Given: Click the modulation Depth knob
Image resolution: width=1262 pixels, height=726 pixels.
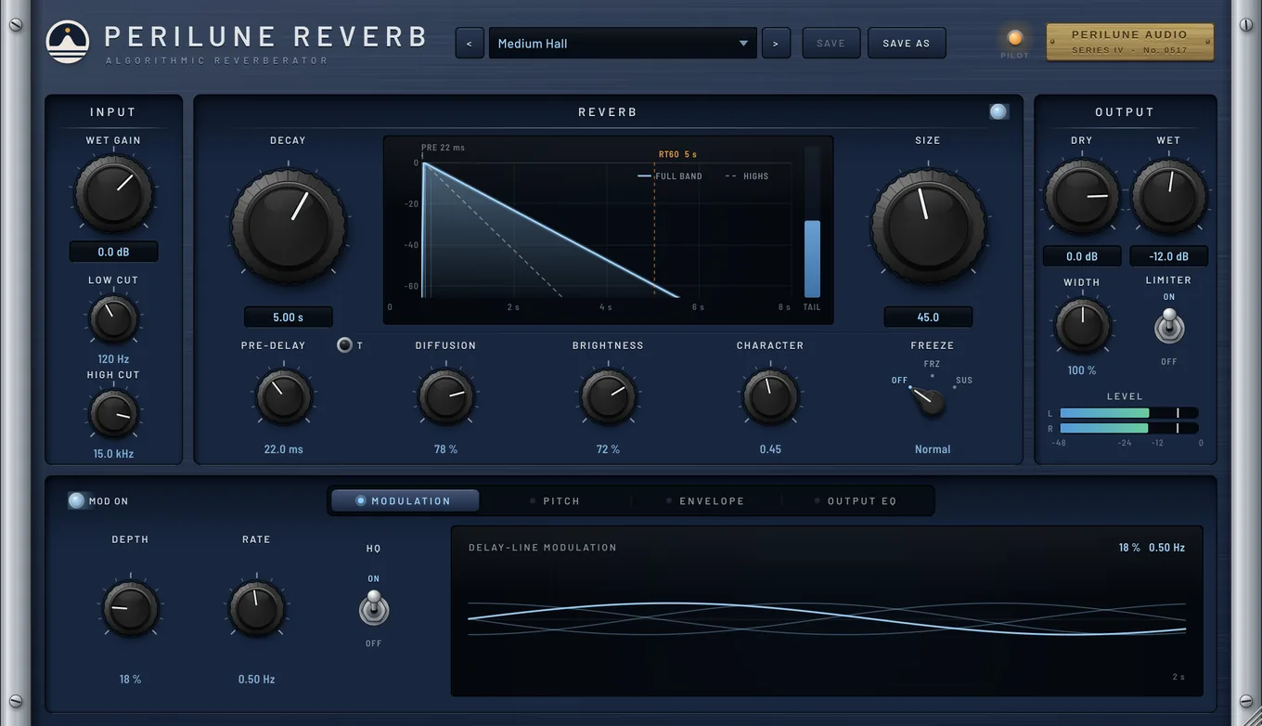Looking at the screenshot, I should (x=130, y=609).
